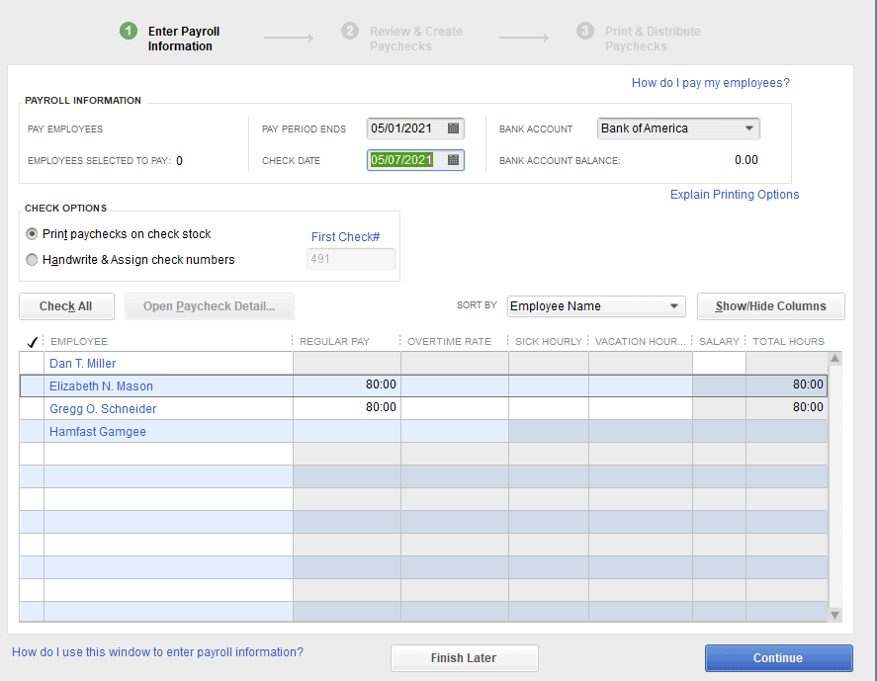877x681 pixels.
Task: Open calendar for Pay Period Ends date
Action: coord(453,128)
